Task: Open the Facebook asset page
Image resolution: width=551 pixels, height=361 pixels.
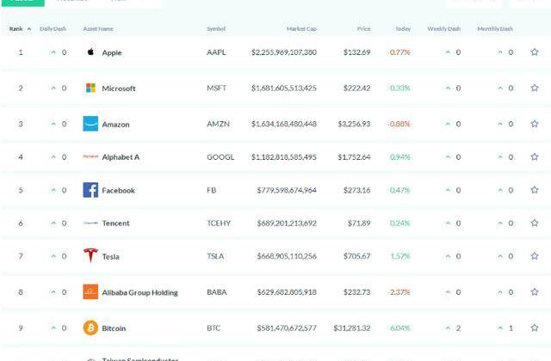Action: tap(119, 191)
